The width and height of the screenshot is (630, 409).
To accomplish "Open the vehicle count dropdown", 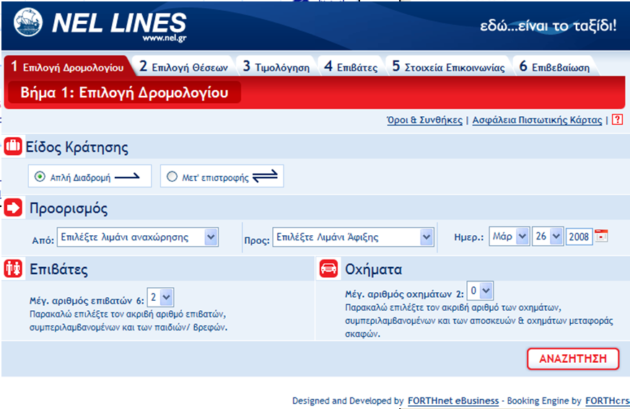I will (x=480, y=291).
